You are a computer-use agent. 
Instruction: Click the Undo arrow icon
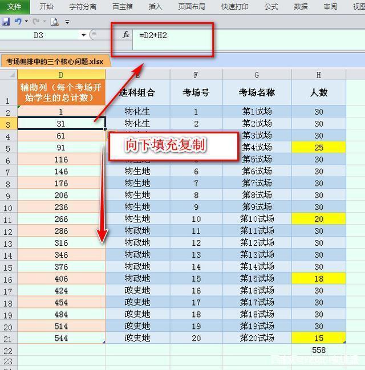[x=18, y=22]
